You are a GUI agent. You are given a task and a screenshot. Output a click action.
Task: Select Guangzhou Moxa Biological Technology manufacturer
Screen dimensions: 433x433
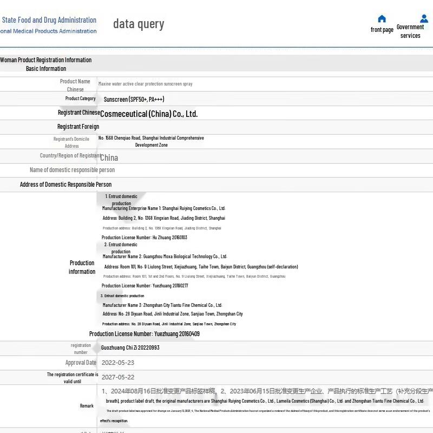coord(165,257)
